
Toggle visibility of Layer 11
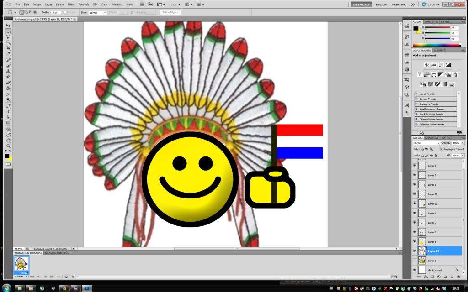[x=414, y=194]
